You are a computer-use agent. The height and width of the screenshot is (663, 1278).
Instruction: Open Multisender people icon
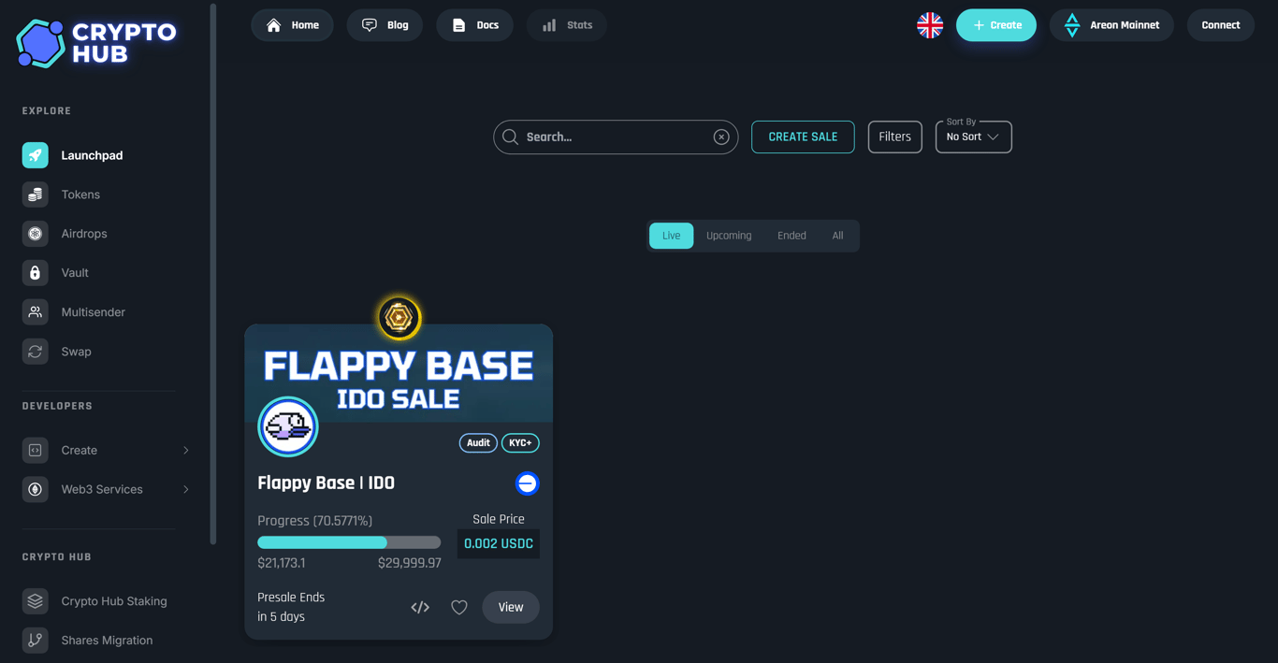pyautogui.click(x=36, y=312)
